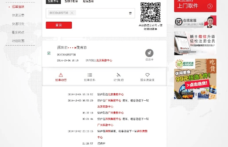This screenshot has width=228, height=147.
Task: Open 运单追踪 in the sidebar
Action: 18,7
